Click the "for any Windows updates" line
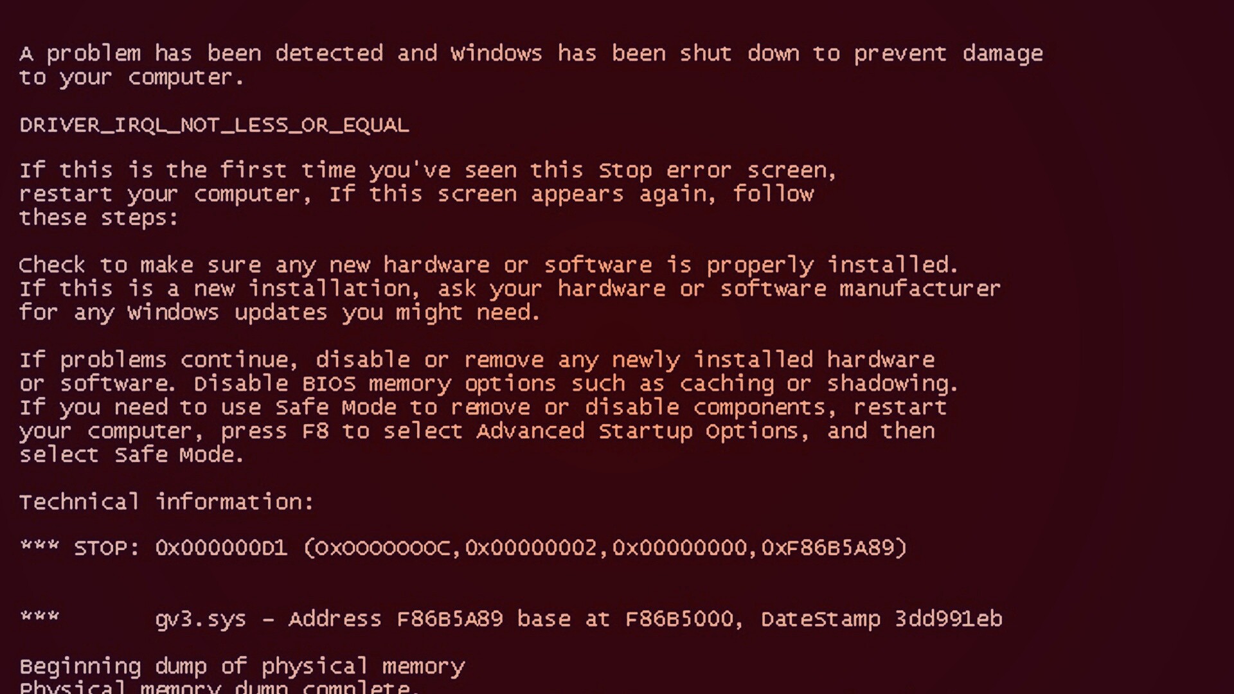Viewport: 1234px width, 694px height. 280,313
